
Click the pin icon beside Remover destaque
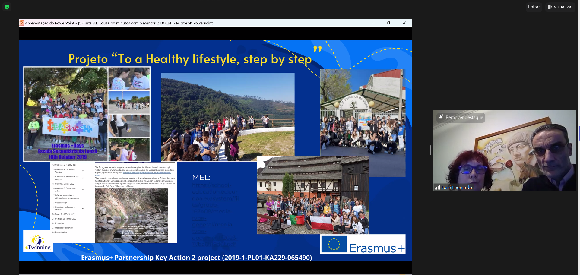coord(441,117)
